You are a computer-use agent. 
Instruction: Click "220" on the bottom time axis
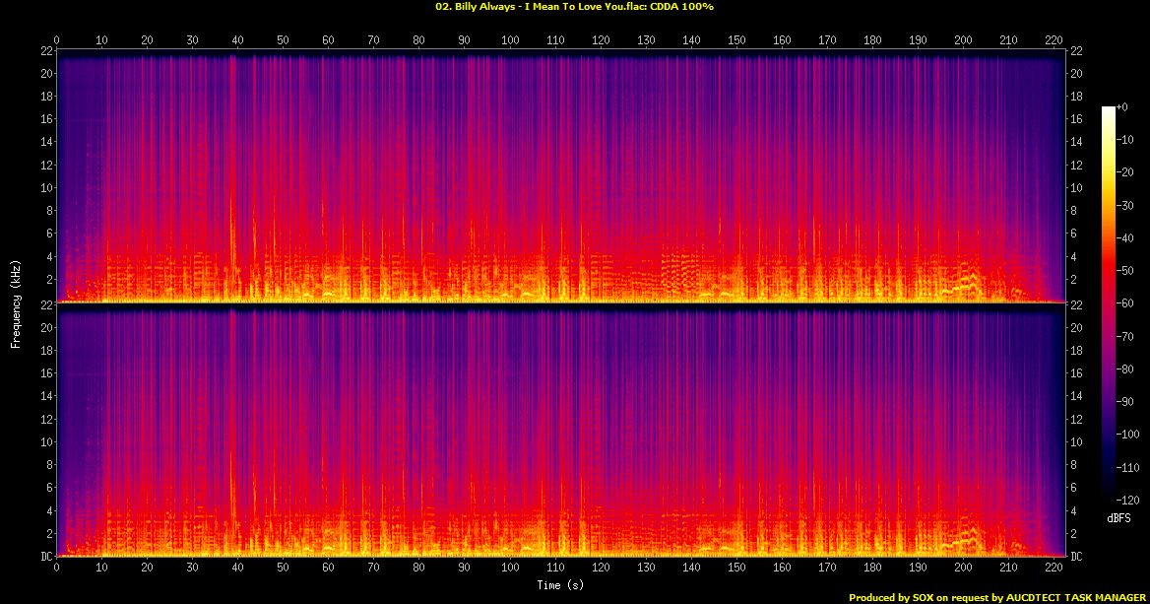(x=1054, y=568)
